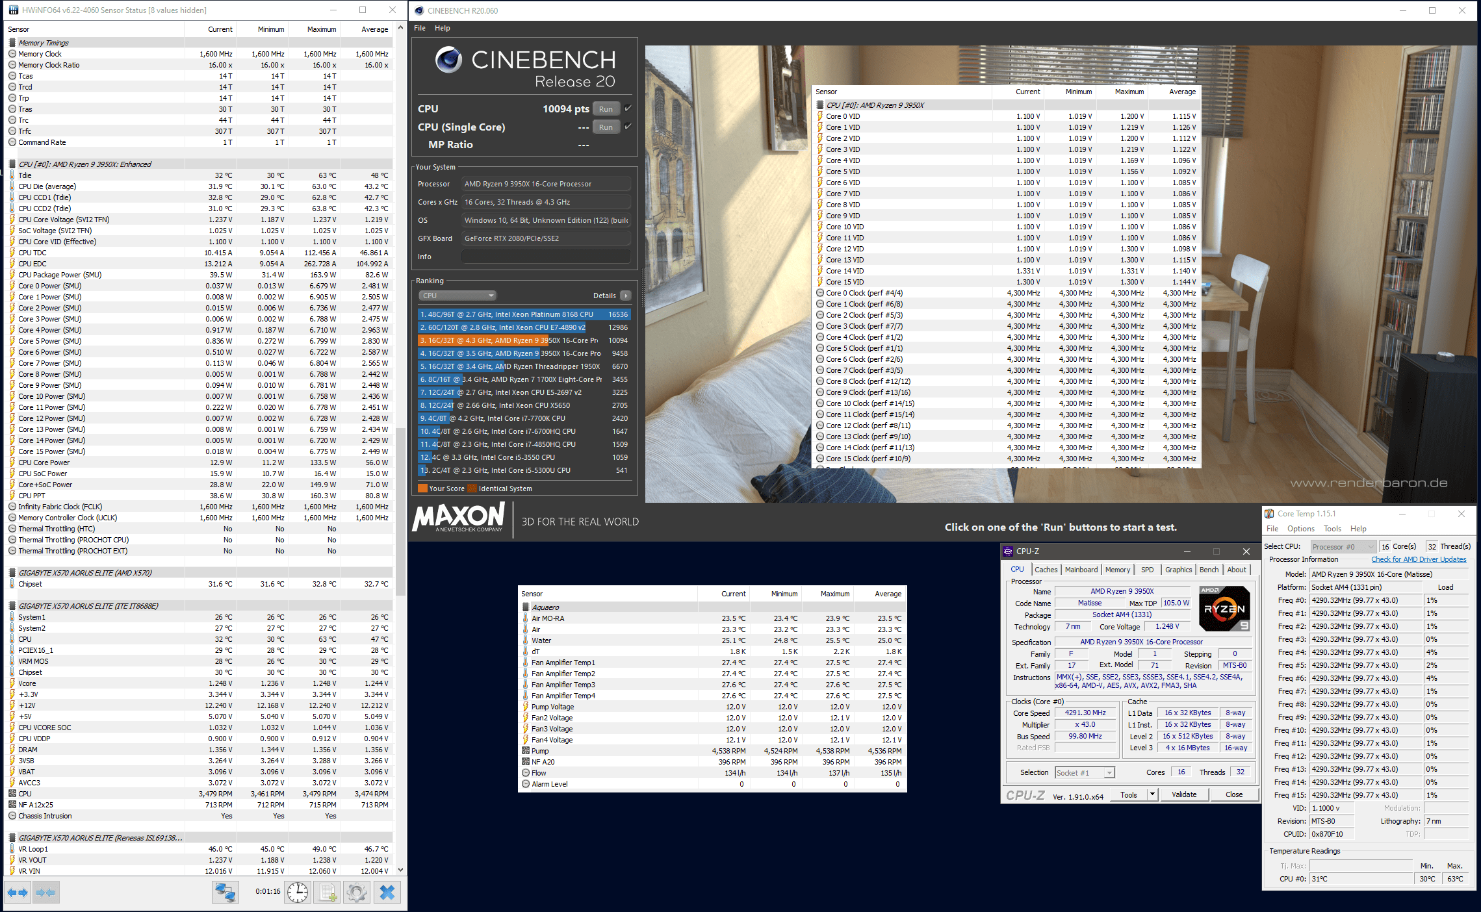The height and width of the screenshot is (912, 1481).
Task: Open the Check for AMD Driver Updates link
Action: (x=1419, y=559)
